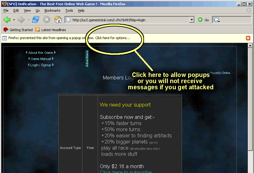The width and height of the screenshot is (254, 173).
Task: Click popup blocked message for options
Action: [69, 38]
